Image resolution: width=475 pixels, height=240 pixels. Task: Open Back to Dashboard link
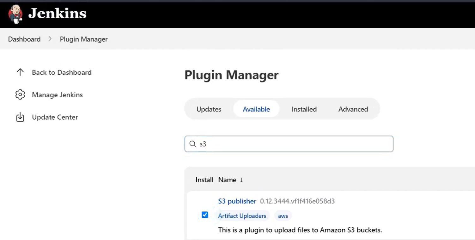point(62,72)
